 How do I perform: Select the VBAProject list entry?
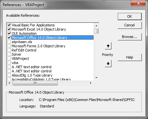[x=20, y=59]
